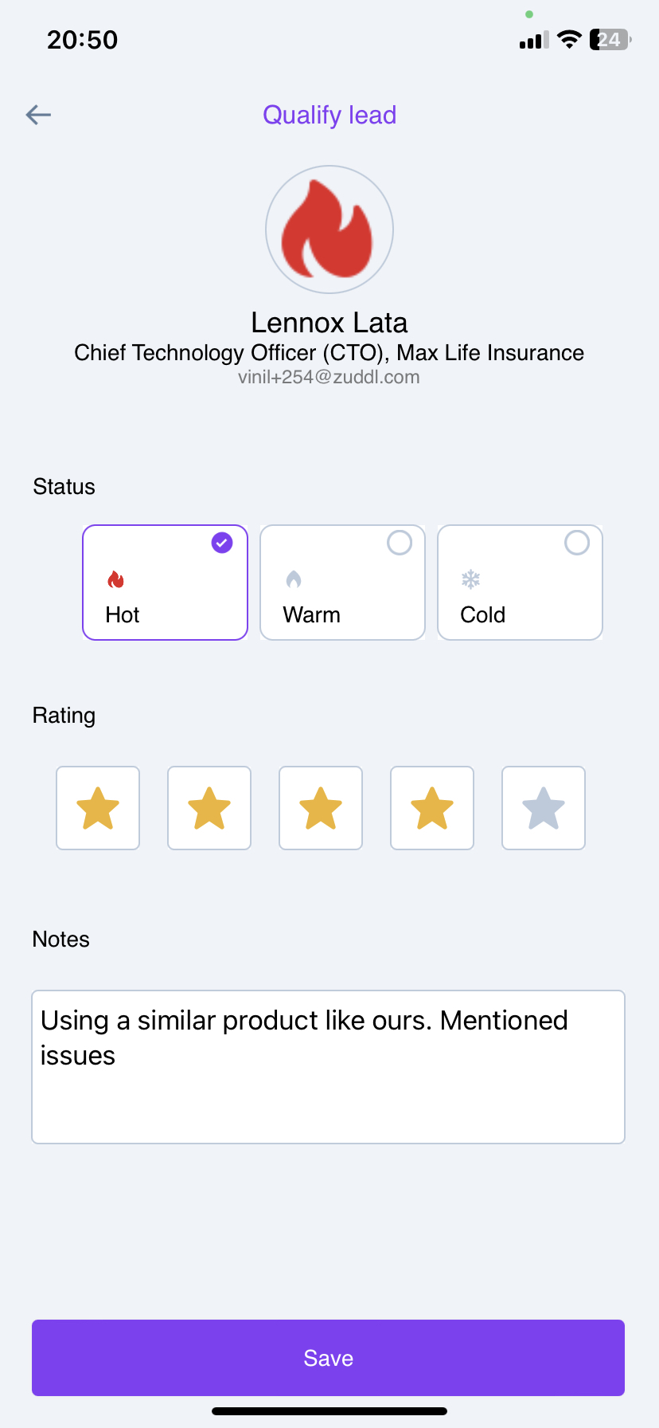Tap the back arrow icon

[38, 115]
